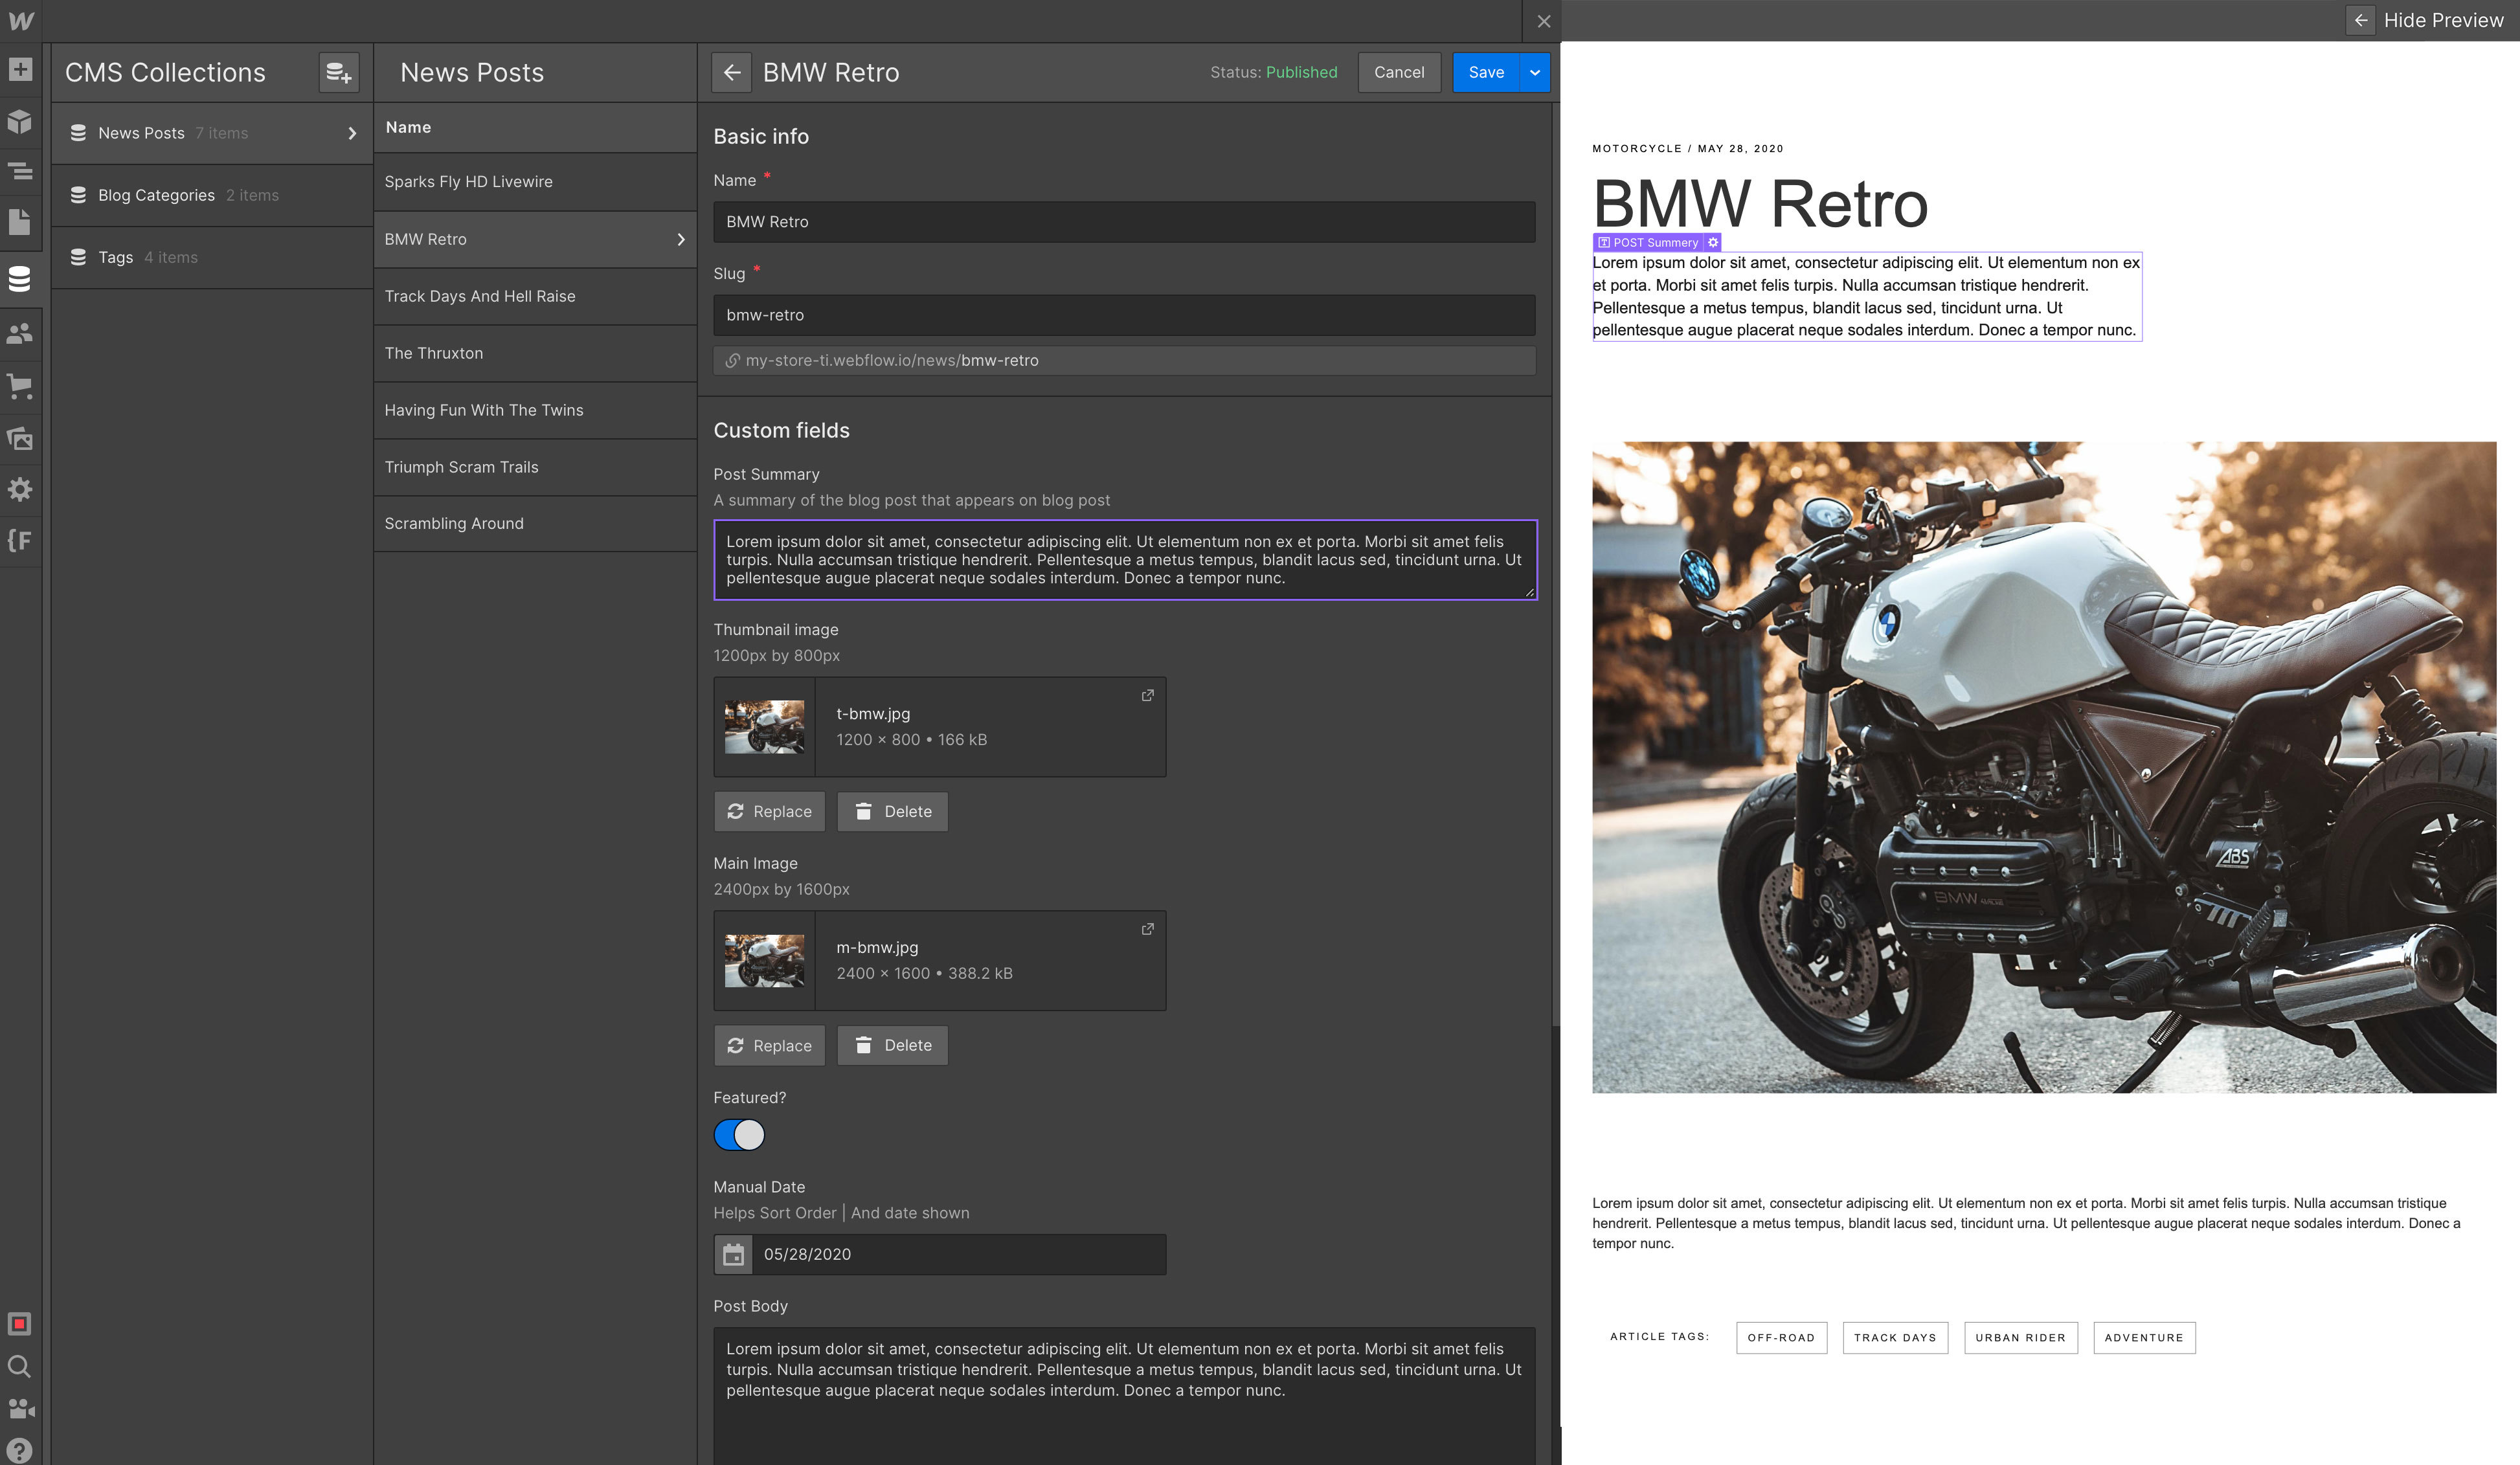Screen dimensions: 2520x1465
Task: Open The Thruxton post
Action: coord(535,354)
